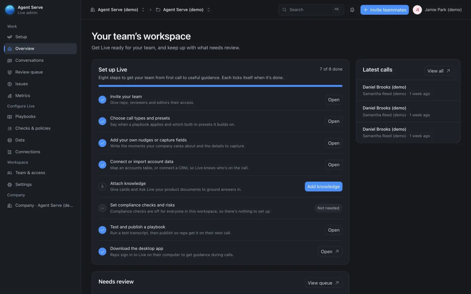Click the Connections nodes icon
This screenshot has width=471, height=294.
tap(10, 152)
